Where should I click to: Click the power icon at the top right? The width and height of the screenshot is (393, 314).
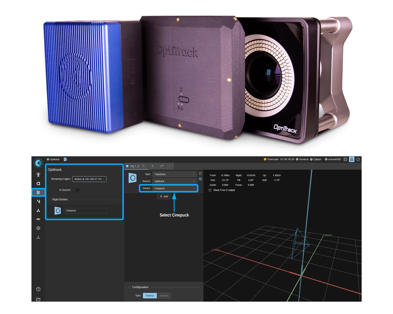click(x=358, y=159)
